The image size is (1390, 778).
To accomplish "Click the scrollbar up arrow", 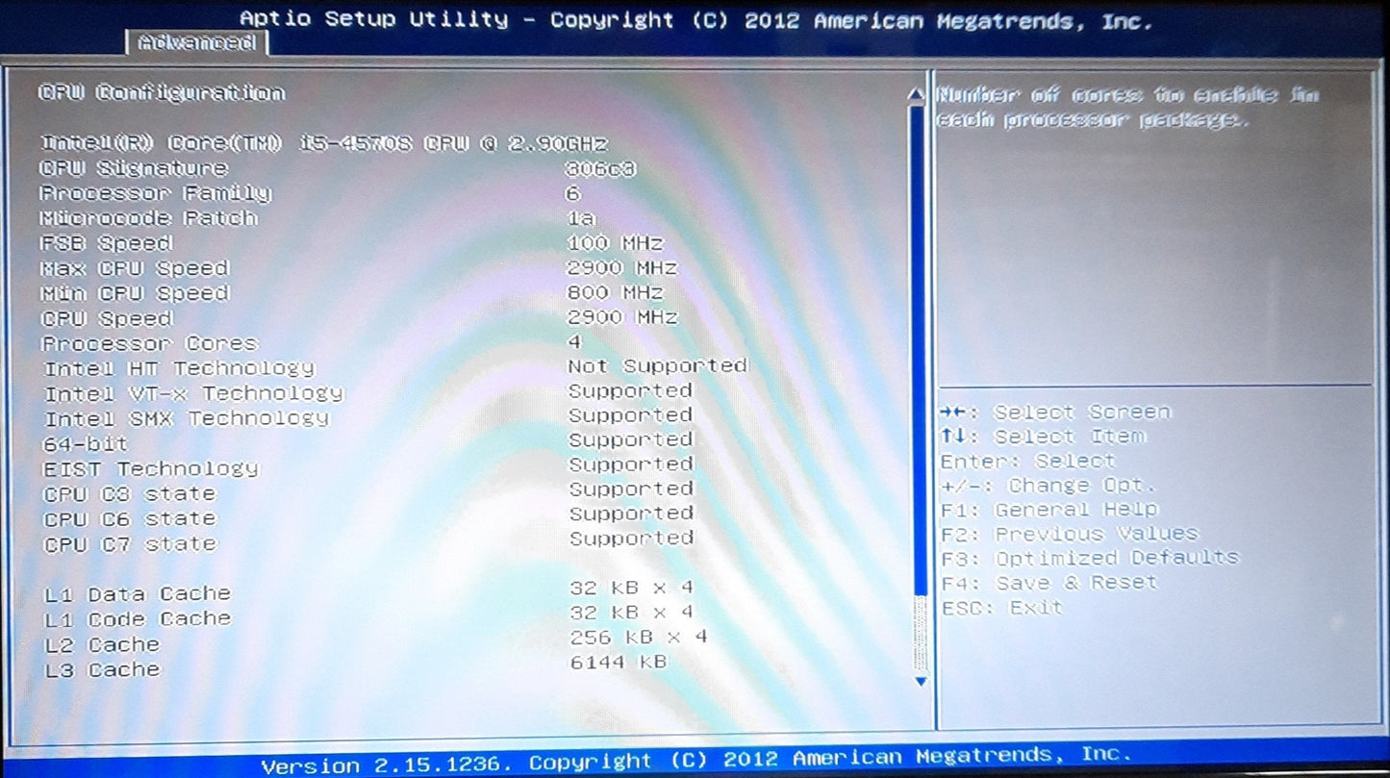I will click(x=918, y=95).
